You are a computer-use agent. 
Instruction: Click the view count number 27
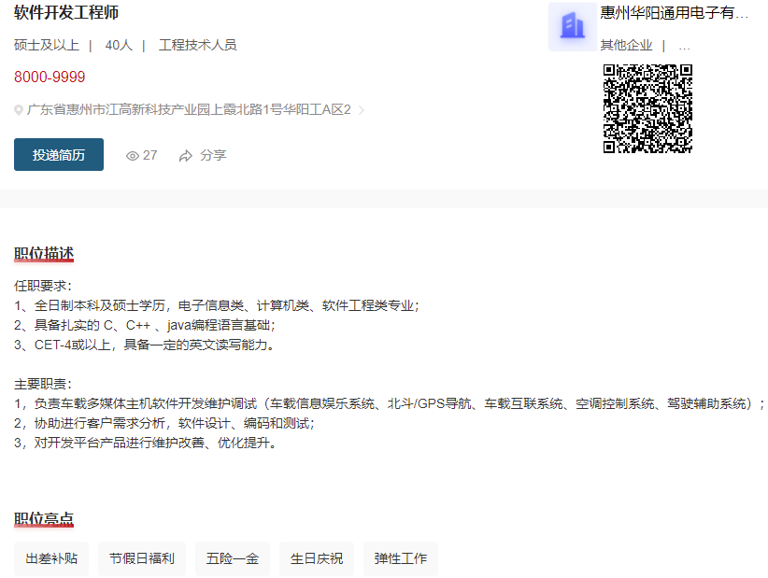tap(149, 155)
